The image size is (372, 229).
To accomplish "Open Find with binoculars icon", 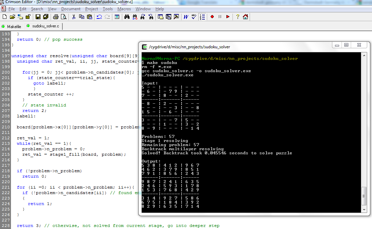I will click(127, 17).
